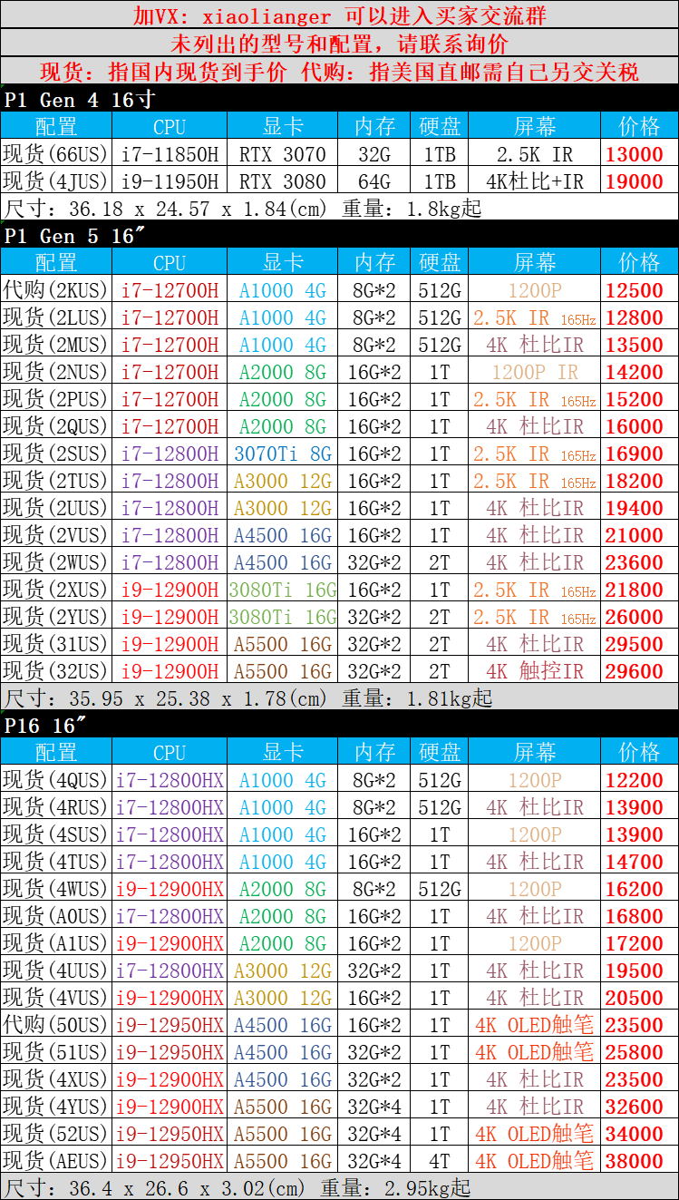This screenshot has height=1200, width=679.
Task: Click the line mentioning VX xiaolianger
Action: (339, 15)
